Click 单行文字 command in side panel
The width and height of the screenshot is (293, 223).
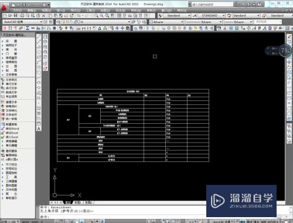click(x=11, y=84)
